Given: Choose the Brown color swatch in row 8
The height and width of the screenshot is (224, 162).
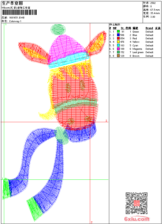Looking at the screenshot, I should (x=118, y=56).
